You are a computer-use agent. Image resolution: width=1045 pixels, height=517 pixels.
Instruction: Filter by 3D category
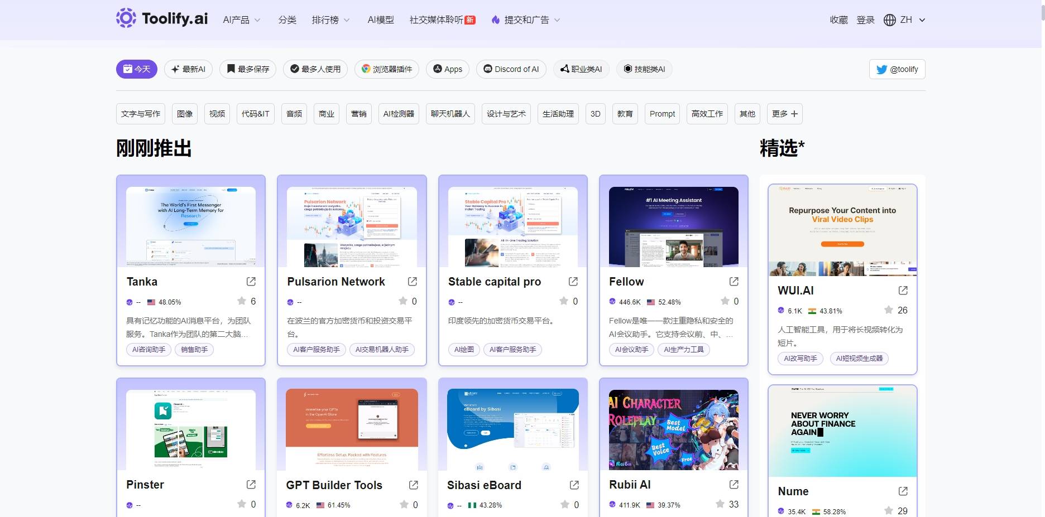tap(596, 114)
